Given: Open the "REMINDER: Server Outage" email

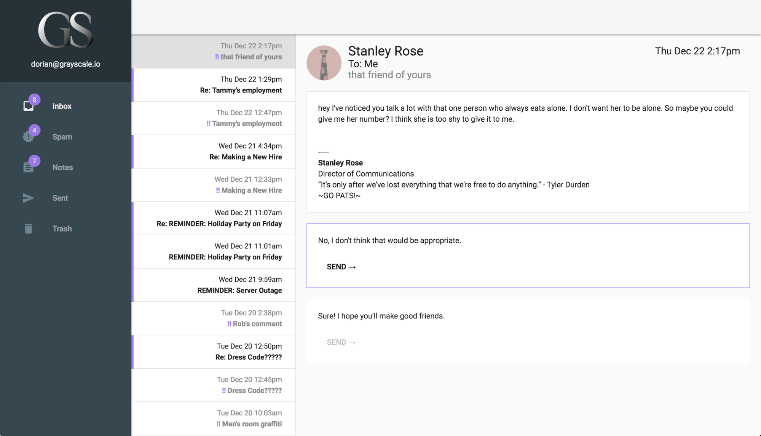Looking at the screenshot, I should coord(214,285).
